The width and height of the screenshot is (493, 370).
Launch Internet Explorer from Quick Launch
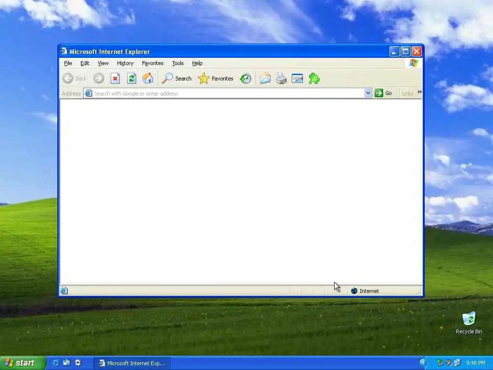pos(55,363)
